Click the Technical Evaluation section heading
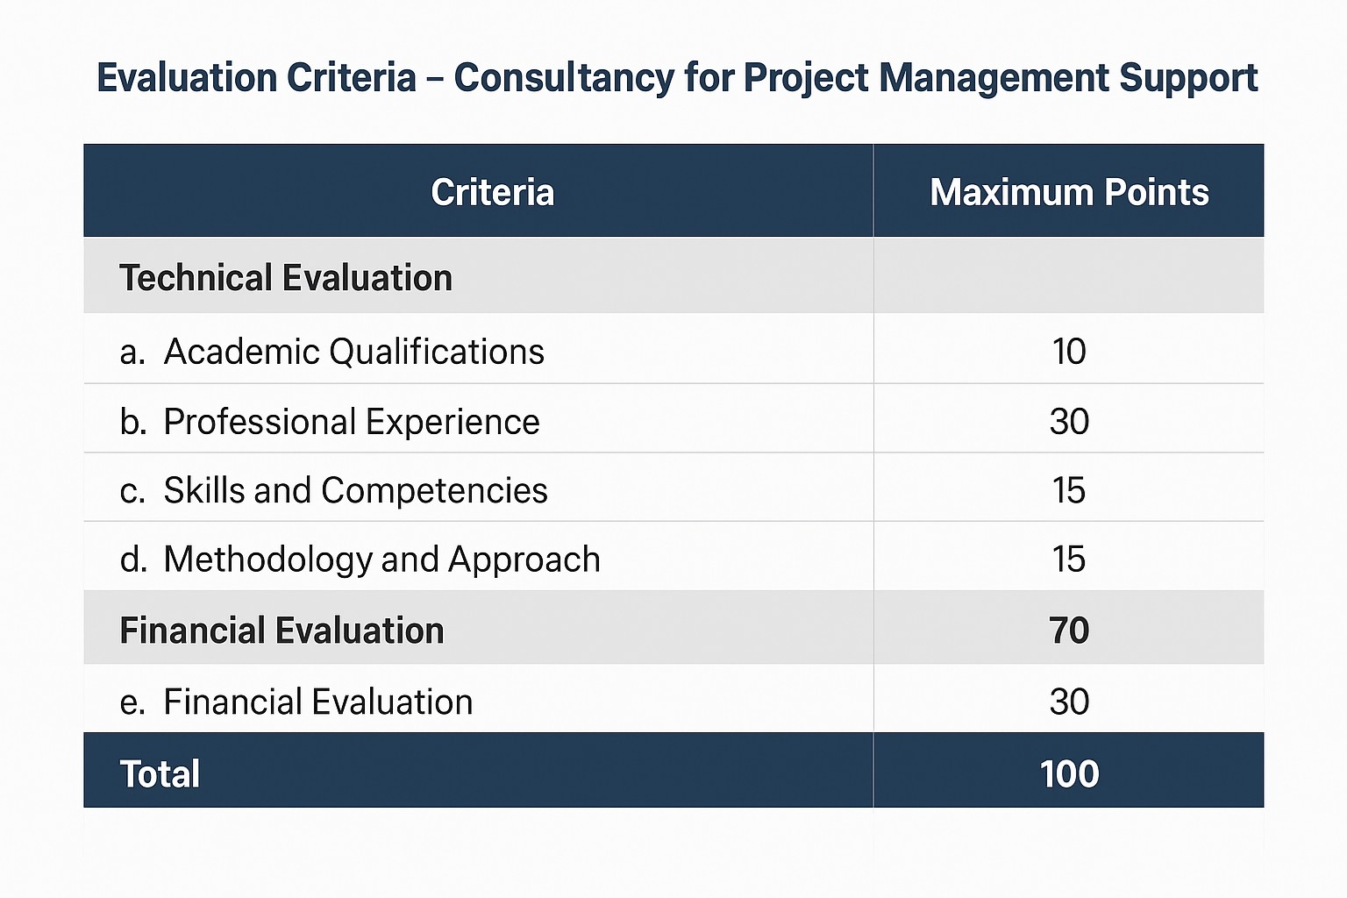The image size is (1347, 898). click(x=286, y=278)
